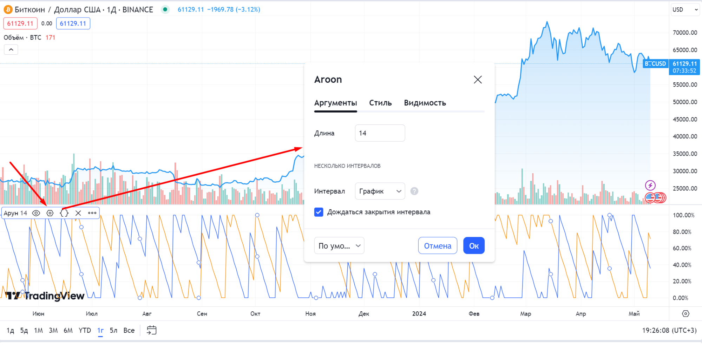This screenshot has width=702, height=345.
Task: Click the Отмена button
Action: coord(437,246)
